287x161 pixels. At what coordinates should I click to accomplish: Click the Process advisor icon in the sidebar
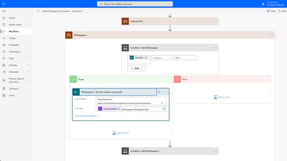point(4,80)
